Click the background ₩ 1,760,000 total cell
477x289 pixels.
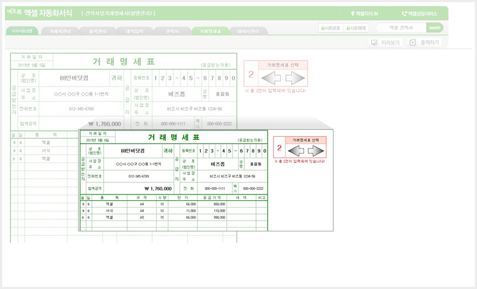(81, 123)
